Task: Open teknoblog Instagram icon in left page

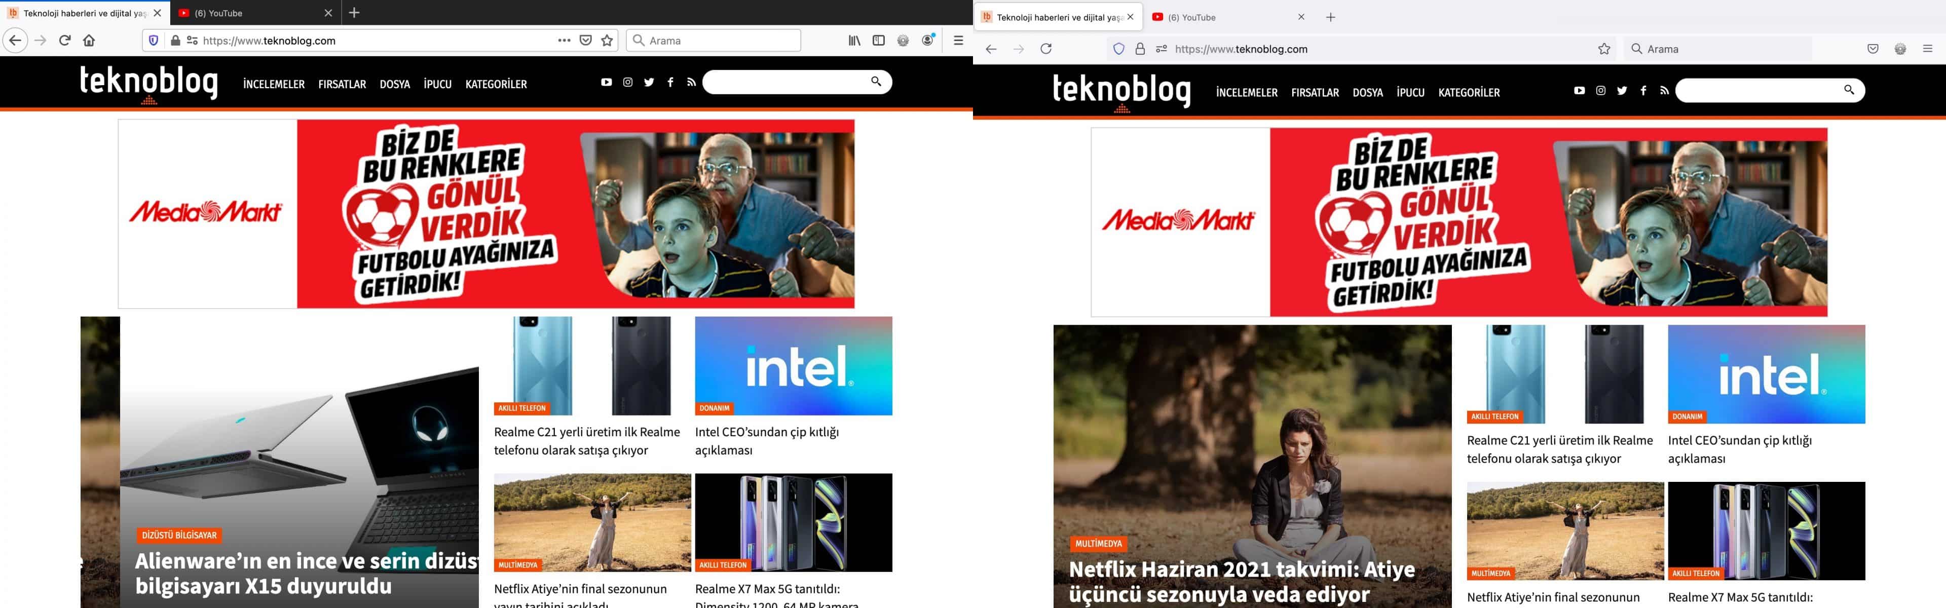Action: [628, 82]
